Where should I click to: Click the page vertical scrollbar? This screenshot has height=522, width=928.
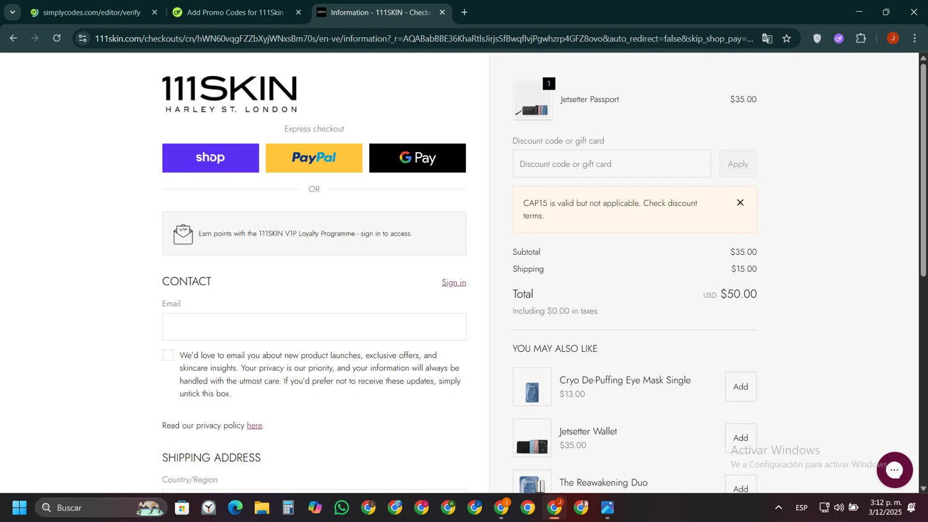point(923,169)
